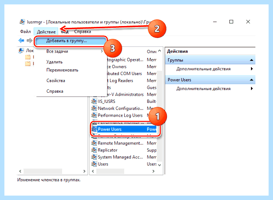The image size is (273, 200).
Task: Collapse the Power Users actions section
Action: tap(251, 80)
